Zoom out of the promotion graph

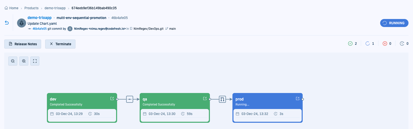click(x=13, y=61)
